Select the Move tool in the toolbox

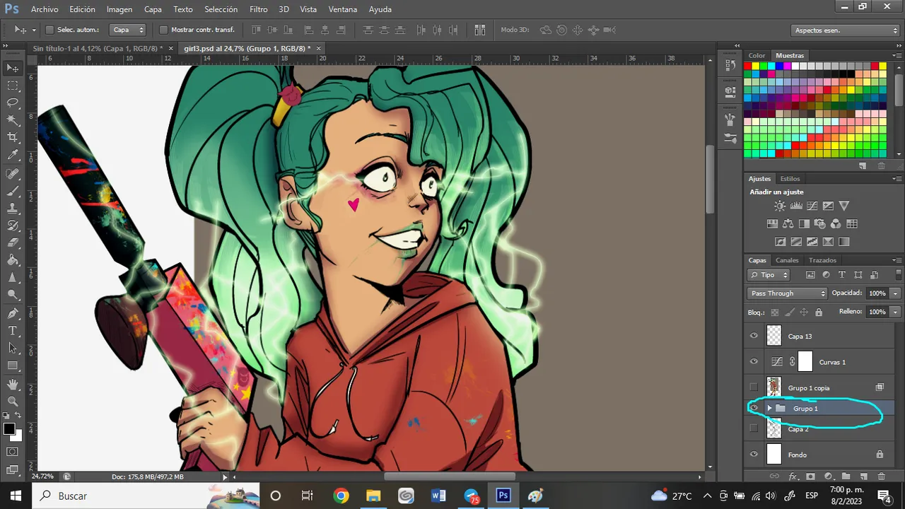[x=13, y=68]
